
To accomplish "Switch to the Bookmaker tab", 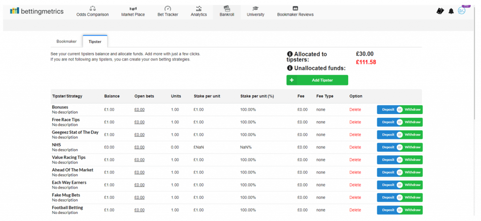I will point(67,41).
